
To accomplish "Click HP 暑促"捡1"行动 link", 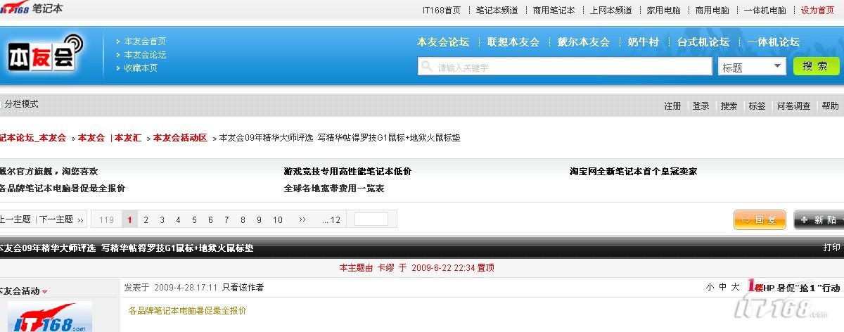I will point(802,288).
